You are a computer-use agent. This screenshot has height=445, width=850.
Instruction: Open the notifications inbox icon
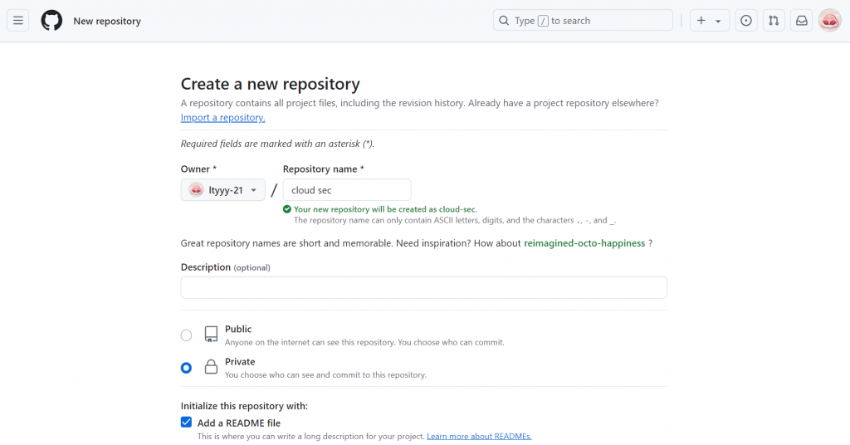(802, 21)
